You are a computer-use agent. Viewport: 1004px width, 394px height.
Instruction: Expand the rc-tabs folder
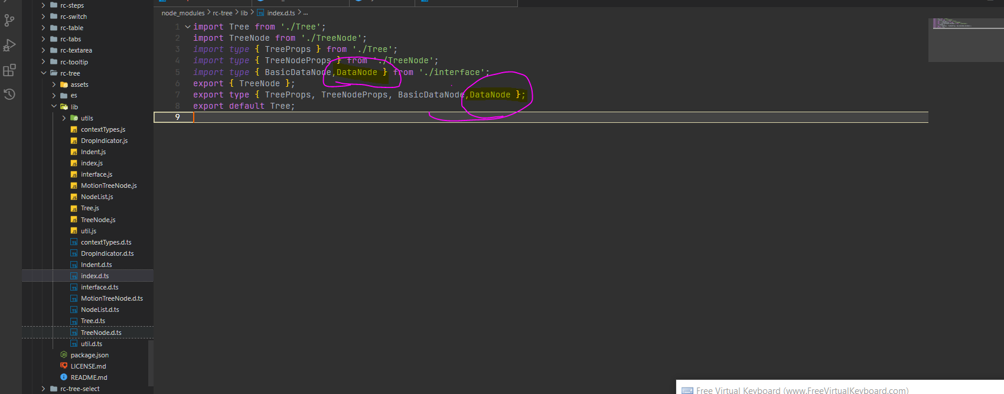[x=43, y=39]
